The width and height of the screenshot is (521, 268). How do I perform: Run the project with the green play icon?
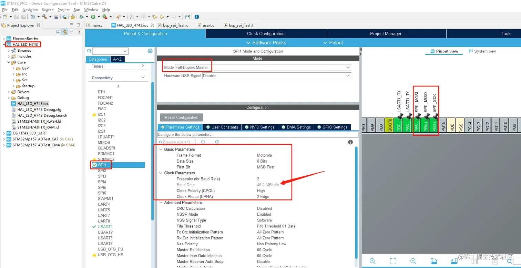(x=93, y=17)
